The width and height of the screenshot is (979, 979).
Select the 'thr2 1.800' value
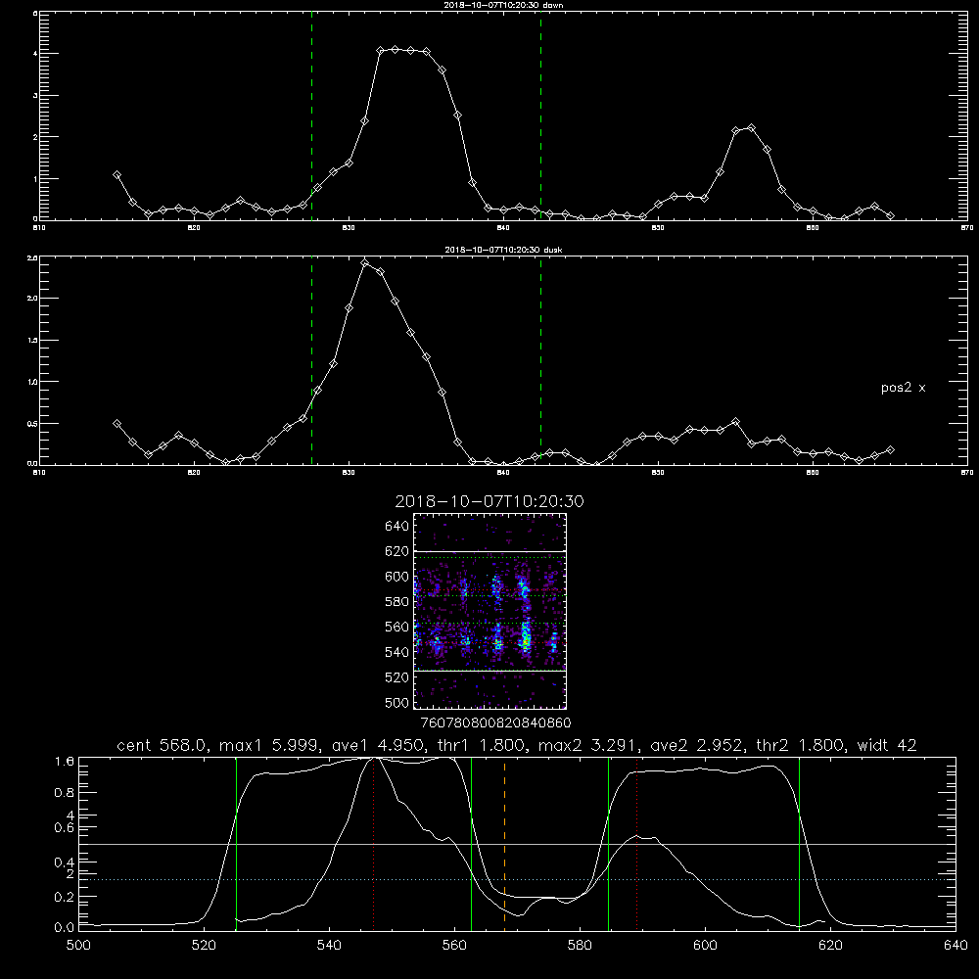coord(799,745)
